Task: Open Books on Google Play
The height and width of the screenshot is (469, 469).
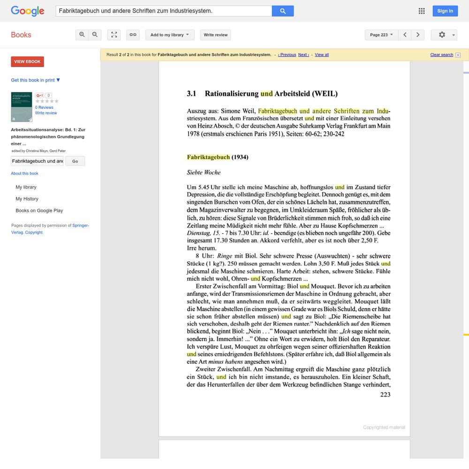Action: click(39, 211)
